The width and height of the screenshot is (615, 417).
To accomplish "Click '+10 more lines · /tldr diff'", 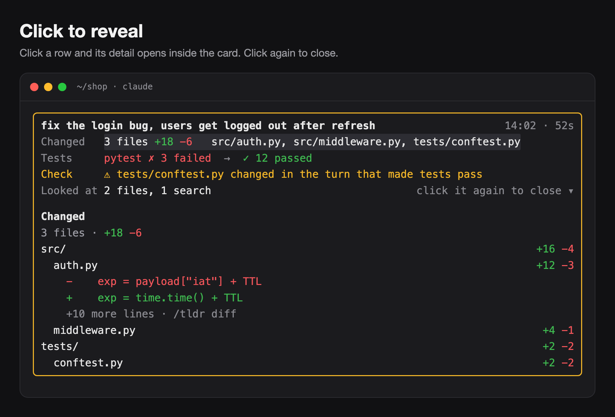I will click(151, 314).
